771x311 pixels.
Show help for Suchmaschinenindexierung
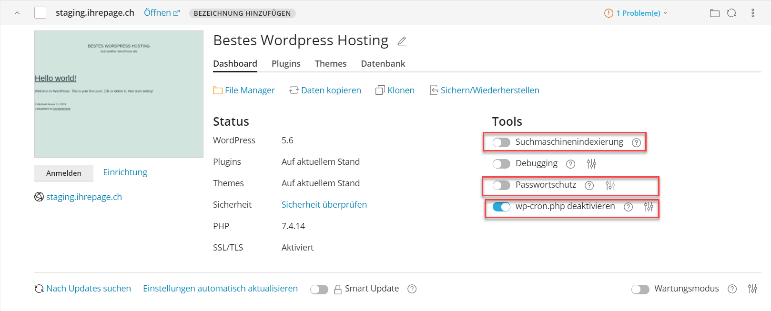pos(636,142)
